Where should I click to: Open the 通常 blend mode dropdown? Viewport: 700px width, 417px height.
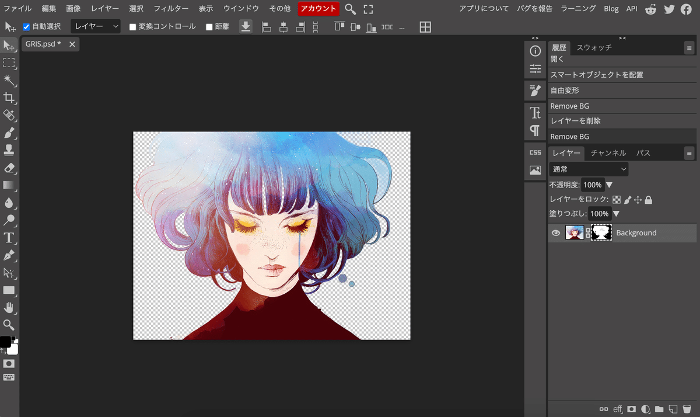click(x=589, y=169)
